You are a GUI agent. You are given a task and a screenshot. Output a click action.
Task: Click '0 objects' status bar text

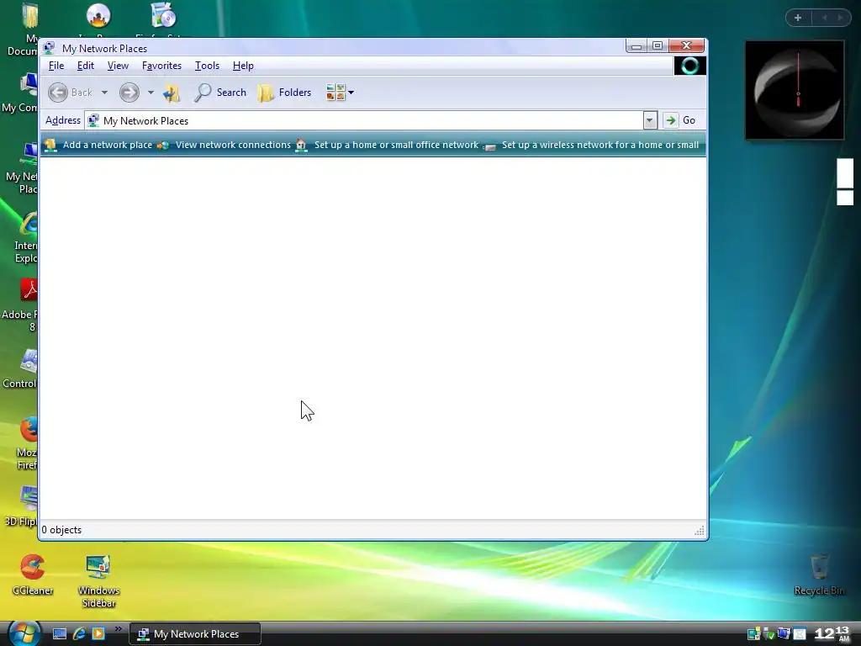[61, 530]
